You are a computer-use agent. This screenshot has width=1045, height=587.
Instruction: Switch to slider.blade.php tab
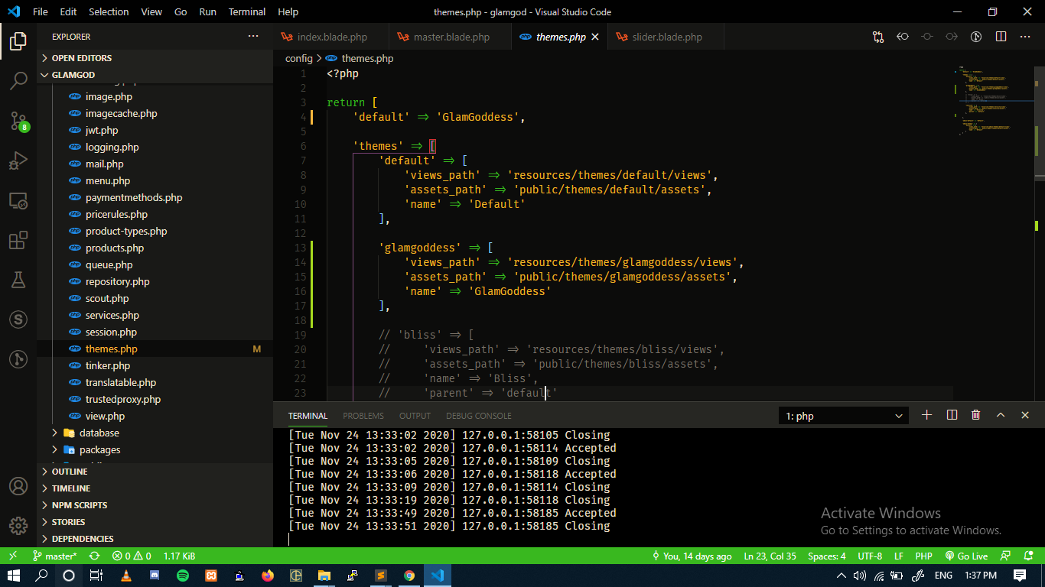coord(666,37)
